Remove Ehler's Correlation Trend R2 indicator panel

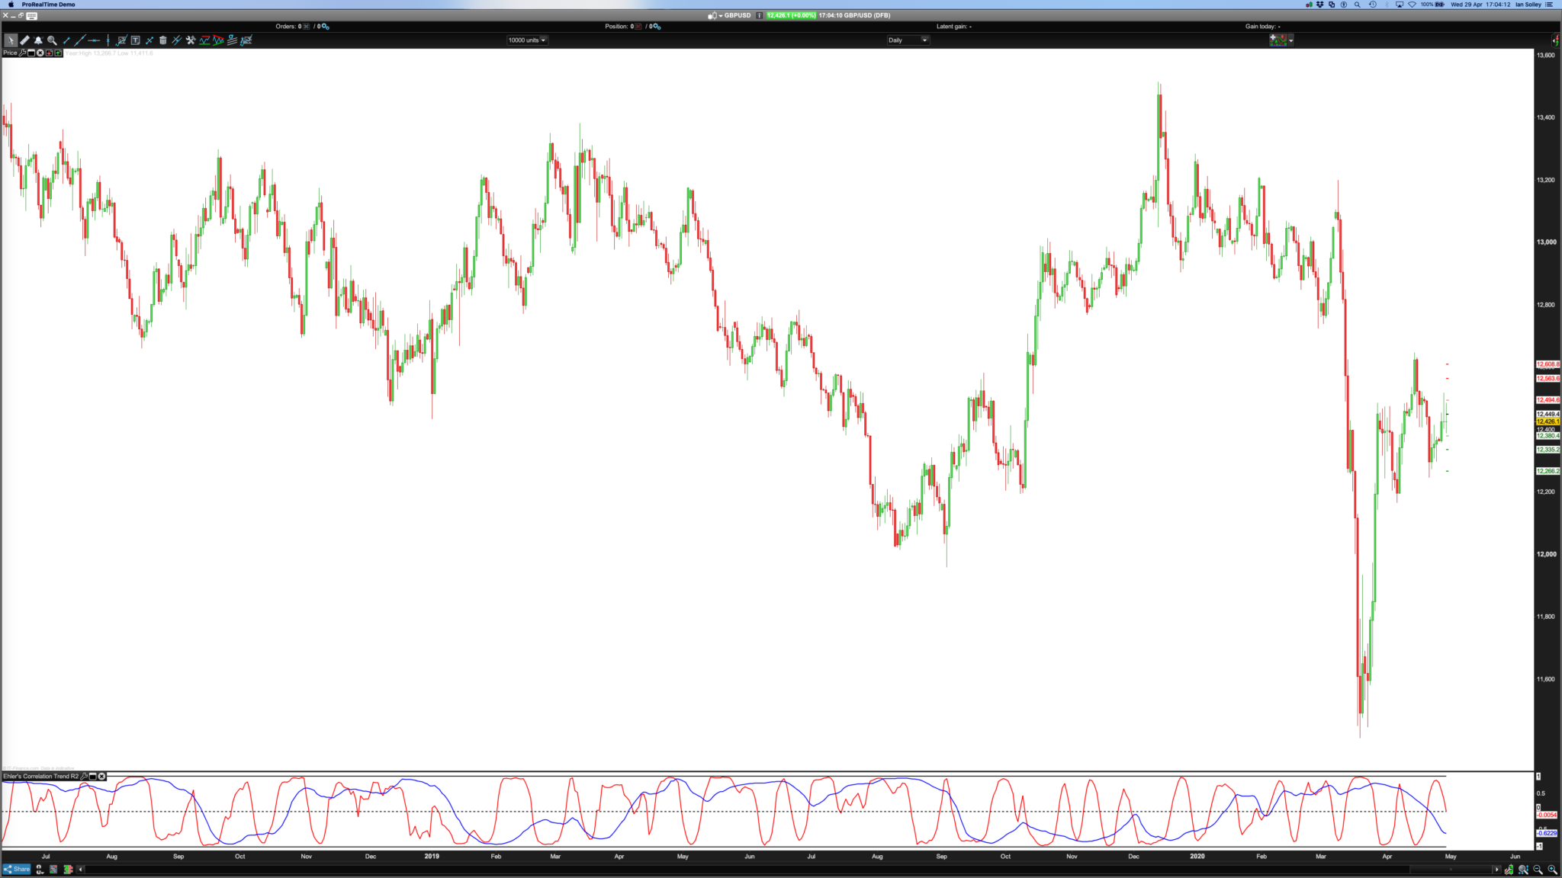coord(101,776)
